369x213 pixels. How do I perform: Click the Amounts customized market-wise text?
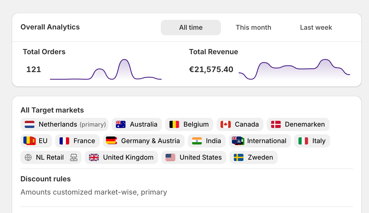click(94, 192)
